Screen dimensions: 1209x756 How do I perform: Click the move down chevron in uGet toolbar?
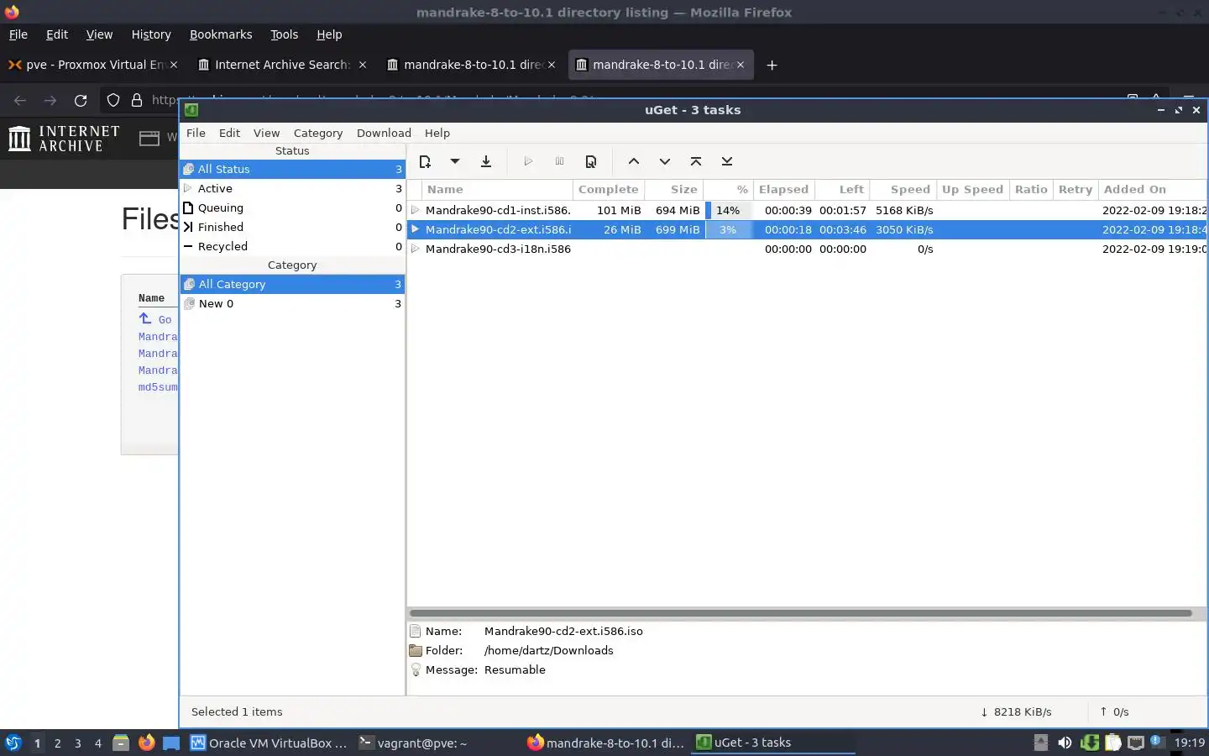point(665,161)
